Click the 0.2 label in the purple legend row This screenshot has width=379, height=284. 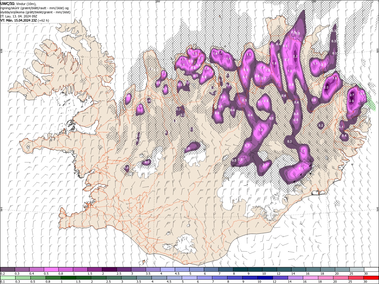tap(2, 274)
